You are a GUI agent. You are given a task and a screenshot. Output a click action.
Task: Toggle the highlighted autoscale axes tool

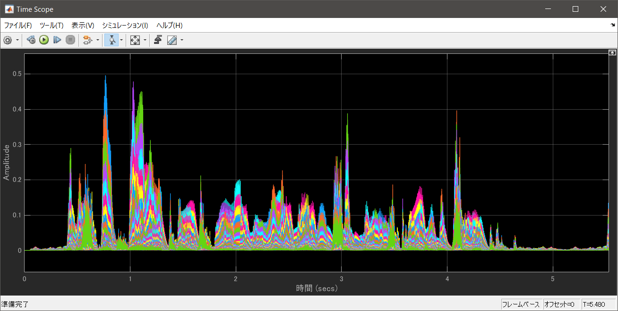pyautogui.click(x=111, y=40)
